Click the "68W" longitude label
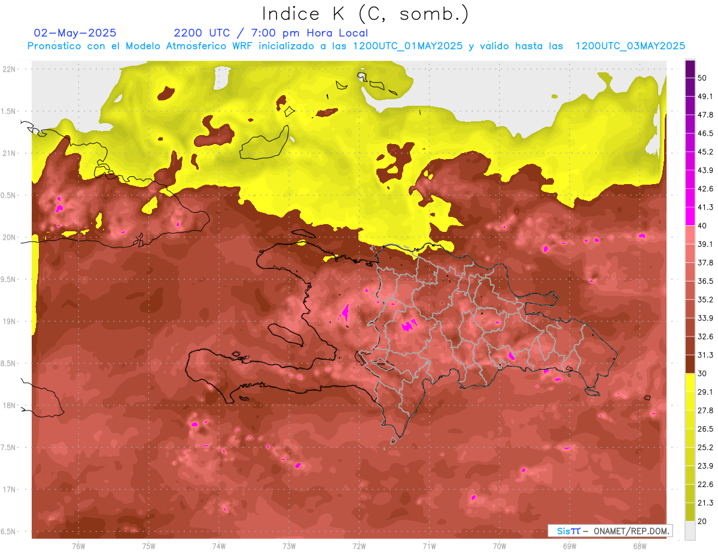This screenshot has width=718, height=554. click(640, 546)
